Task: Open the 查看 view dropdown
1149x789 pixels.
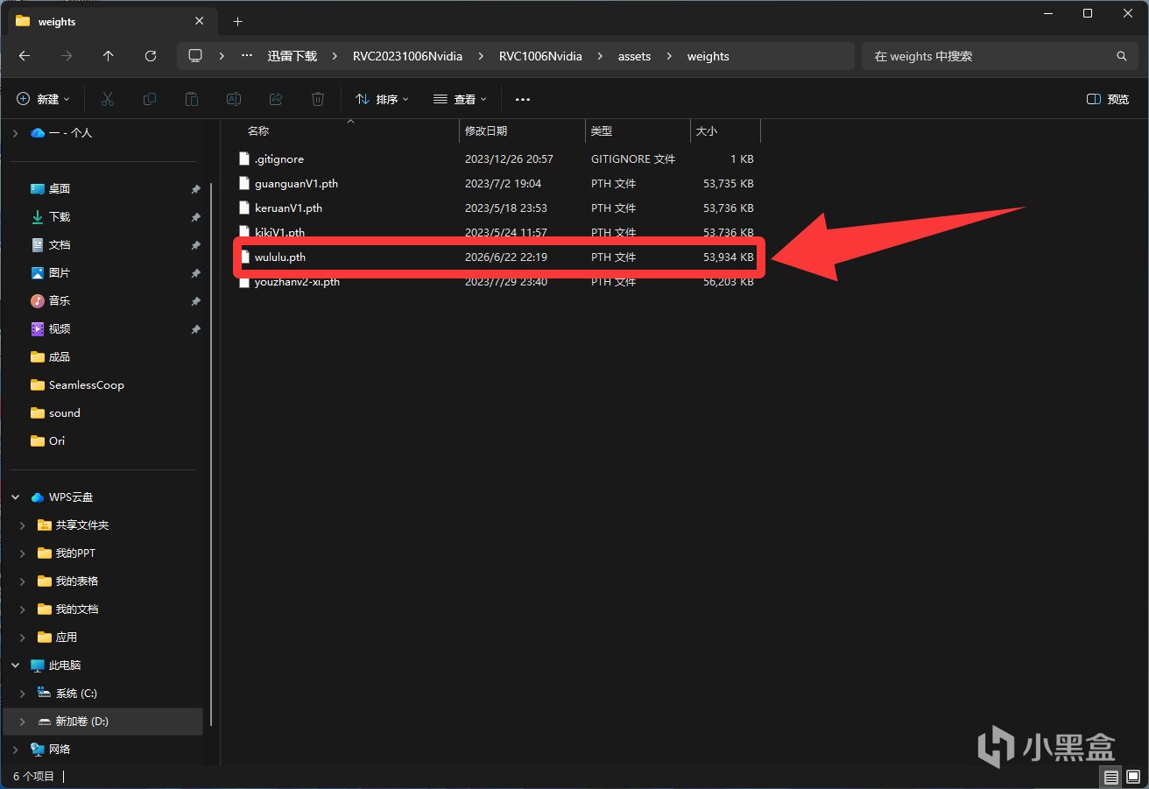Action: pyautogui.click(x=460, y=99)
